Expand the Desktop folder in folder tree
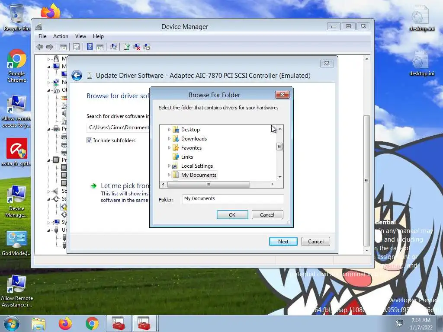The height and width of the screenshot is (332, 443). coord(169,130)
